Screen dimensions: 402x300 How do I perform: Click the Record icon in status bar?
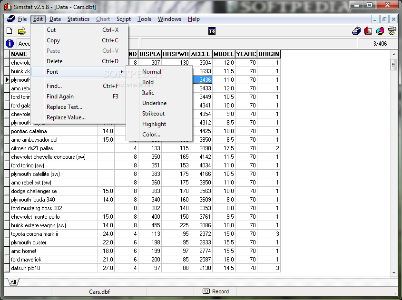pos(206,291)
